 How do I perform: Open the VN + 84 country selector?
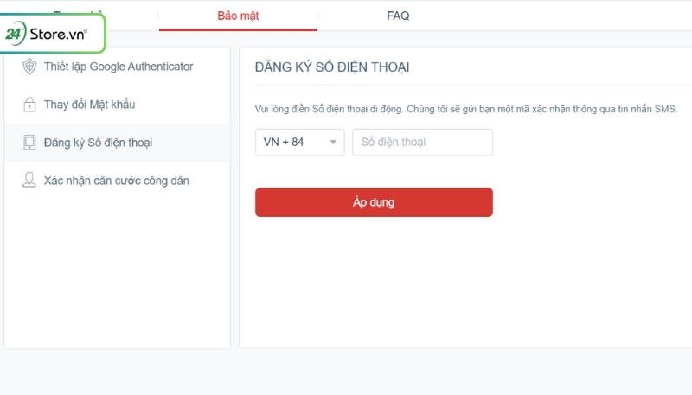coord(299,143)
